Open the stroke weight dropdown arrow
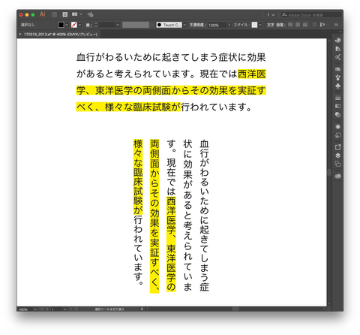 (x=118, y=25)
